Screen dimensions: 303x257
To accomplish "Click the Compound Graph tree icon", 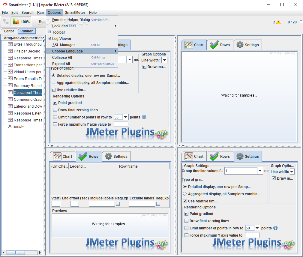I will [x=10, y=100].
